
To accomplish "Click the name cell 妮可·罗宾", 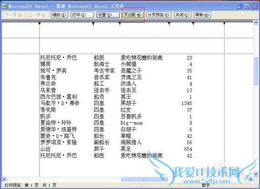I will [x=54, y=71].
